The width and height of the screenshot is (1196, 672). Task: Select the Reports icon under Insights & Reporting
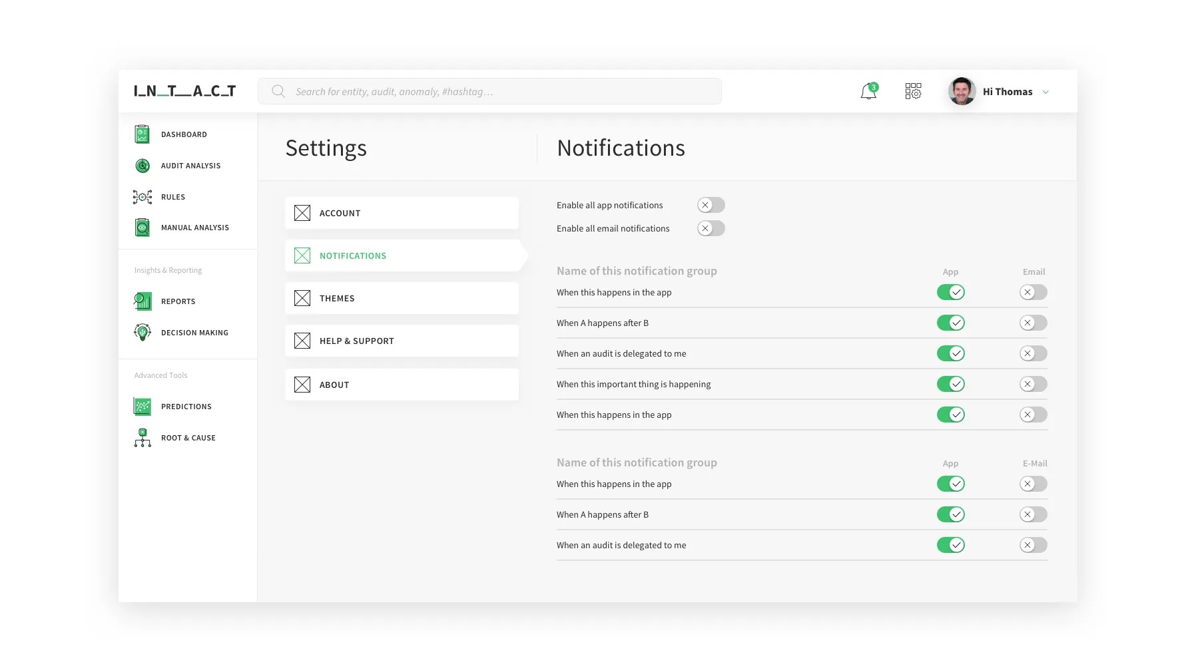pyautogui.click(x=142, y=301)
